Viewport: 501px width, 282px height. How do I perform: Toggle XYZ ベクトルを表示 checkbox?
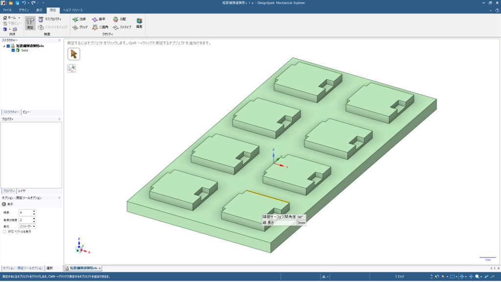[x=5, y=232]
